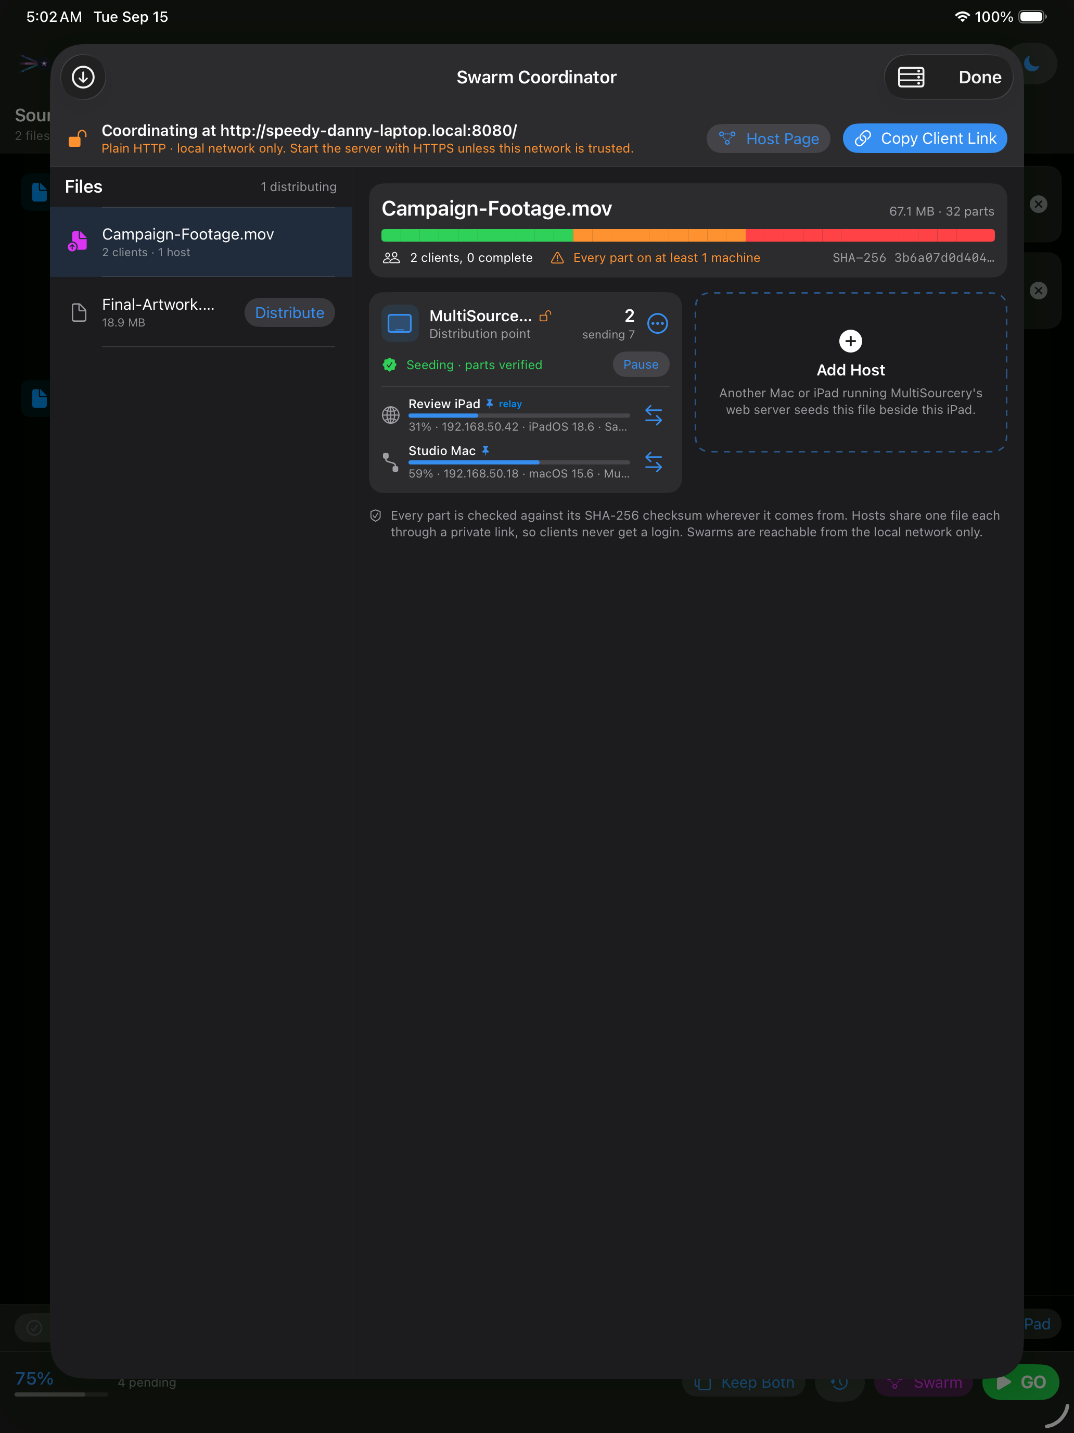This screenshot has width=1074, height=1433.
Task: Click the Studio Mac connection route icon
Action: pos(390,462)
